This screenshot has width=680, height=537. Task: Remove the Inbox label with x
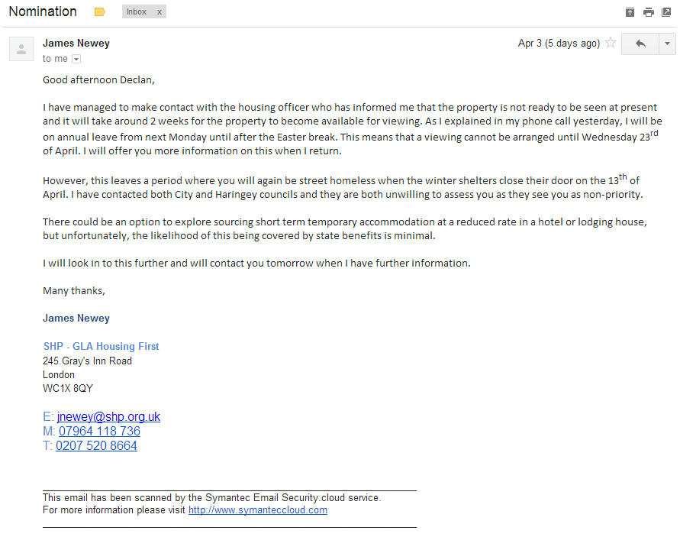click(x=160, y=12)
